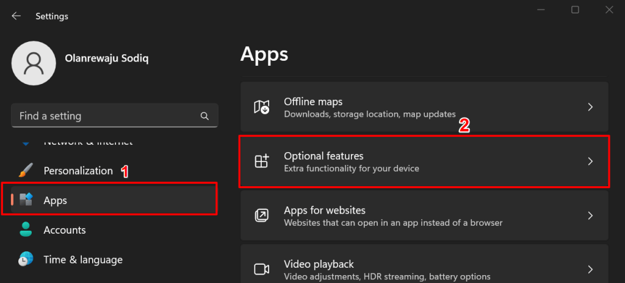
Task: Click the user profile avatar picture
Action: [35, 63]
